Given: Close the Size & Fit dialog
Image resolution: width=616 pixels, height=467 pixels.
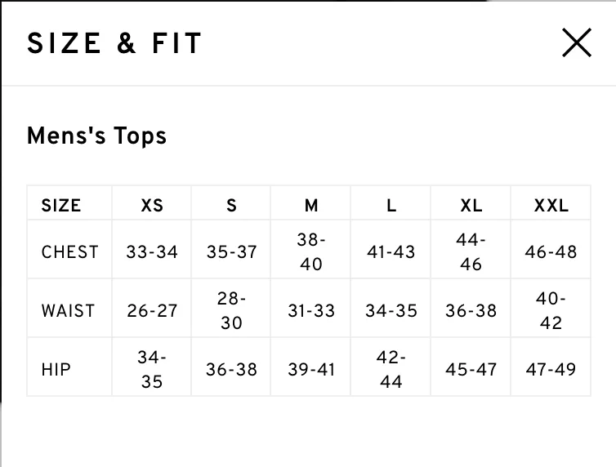Looking at the screenshot, I should pos(576,42).
